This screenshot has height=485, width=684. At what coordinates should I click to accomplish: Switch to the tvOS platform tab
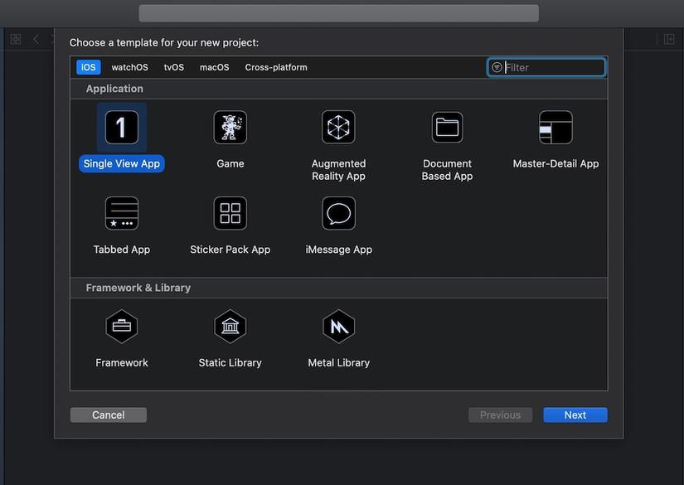(173, 67)
